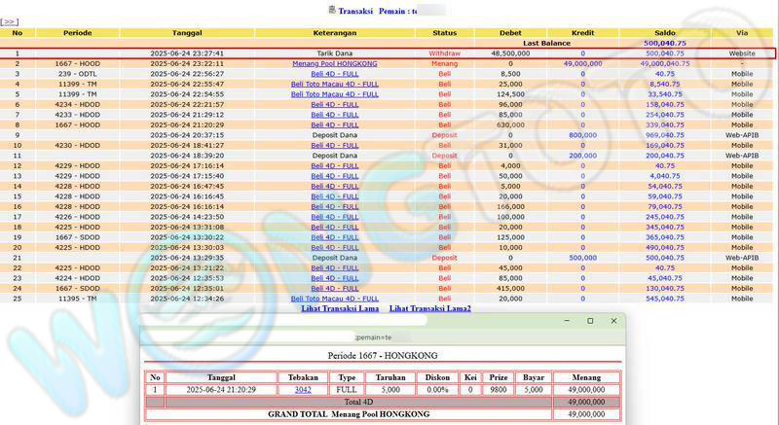Viewport: 779px width, 425px height.
Task: Click Lihat Transaksi Lama2 link
Action: coord(429,308)
